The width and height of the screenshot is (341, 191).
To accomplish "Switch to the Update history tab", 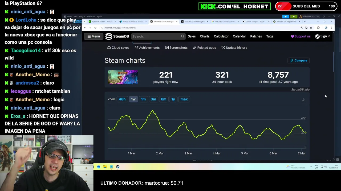I will coord(234,47).
